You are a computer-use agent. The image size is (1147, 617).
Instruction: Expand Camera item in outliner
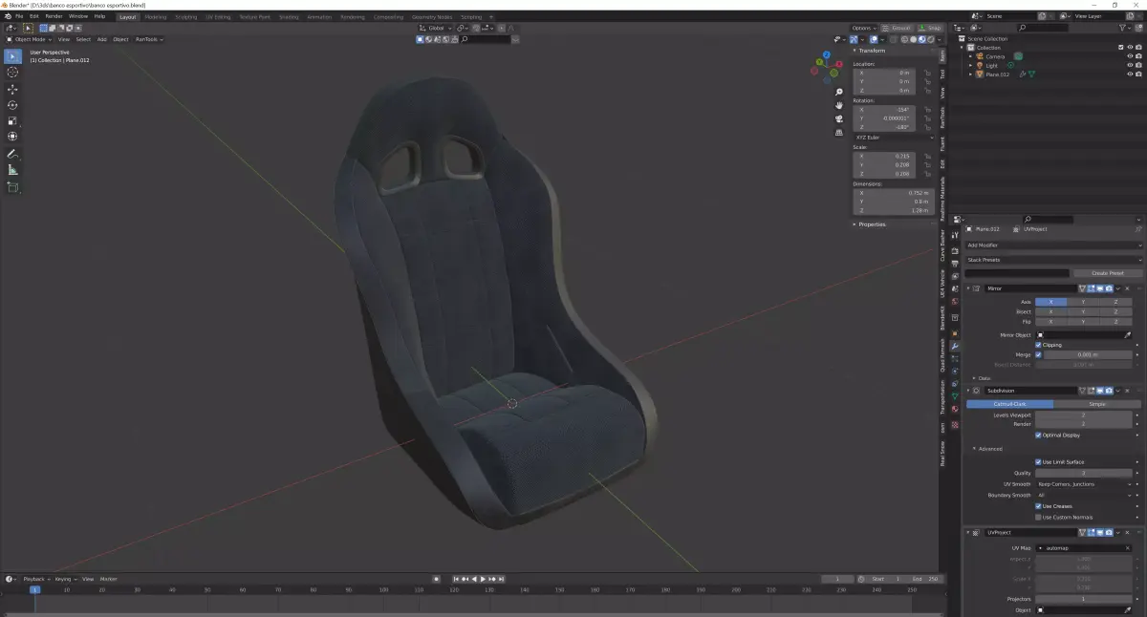pos(971,56)
